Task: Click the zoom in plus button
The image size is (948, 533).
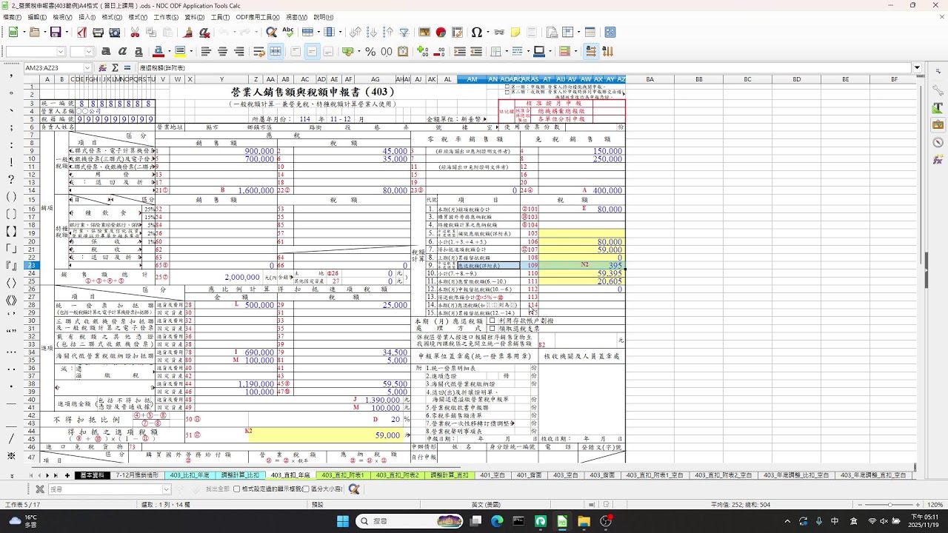Action: [917, 504]
